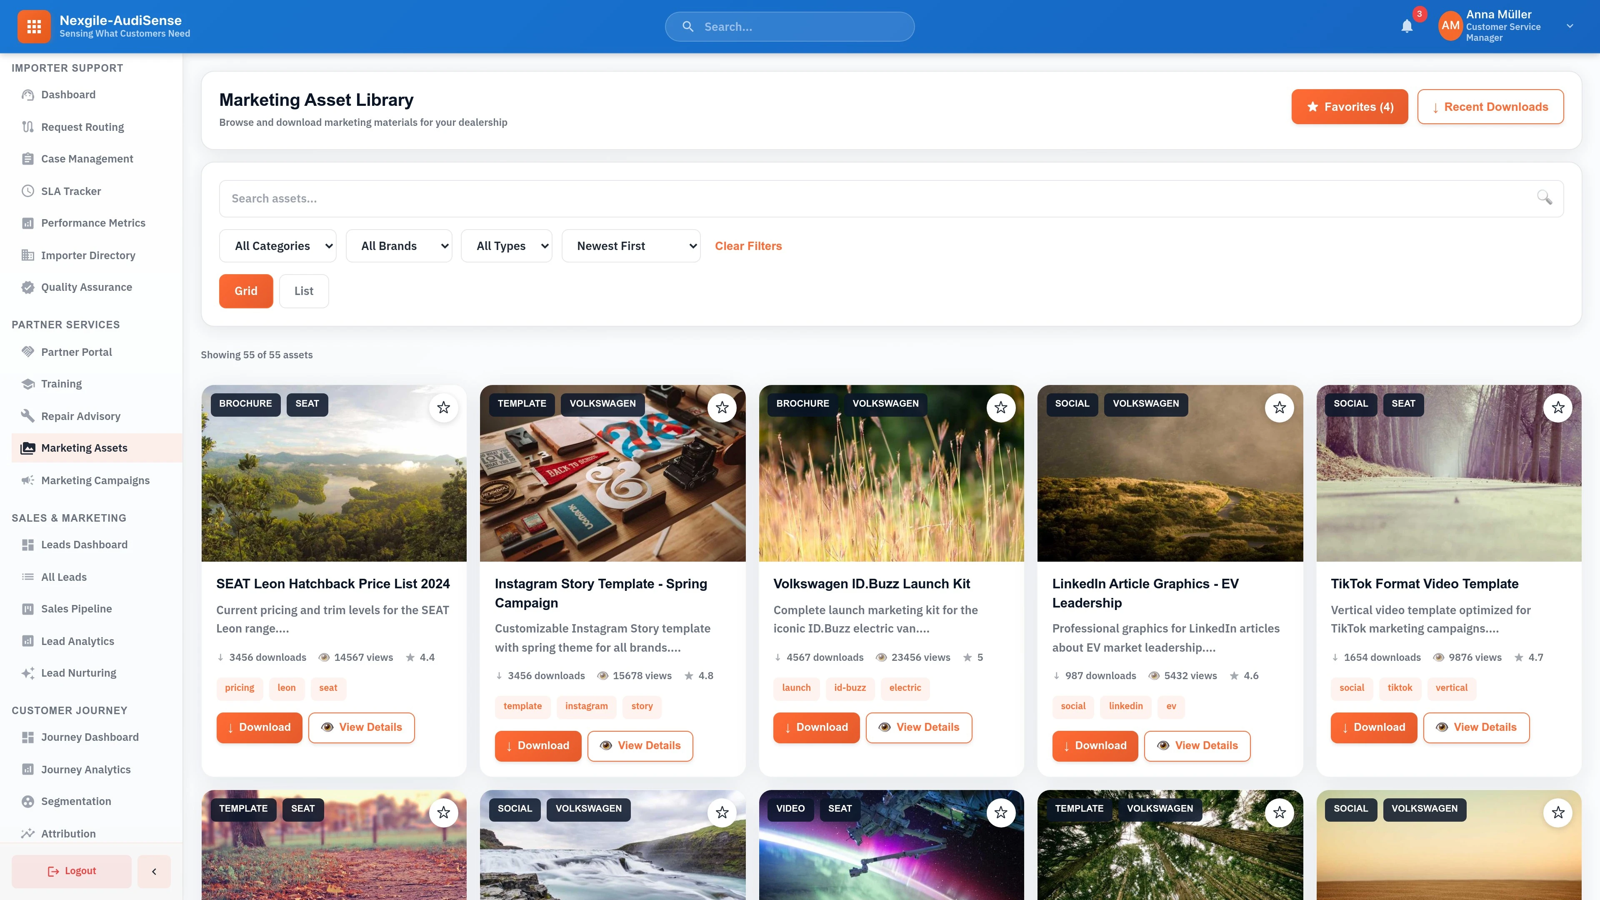Expand the Anna Müller profile menu
This screenshot has height=900, width=1600.
[x=1570, y=26]
